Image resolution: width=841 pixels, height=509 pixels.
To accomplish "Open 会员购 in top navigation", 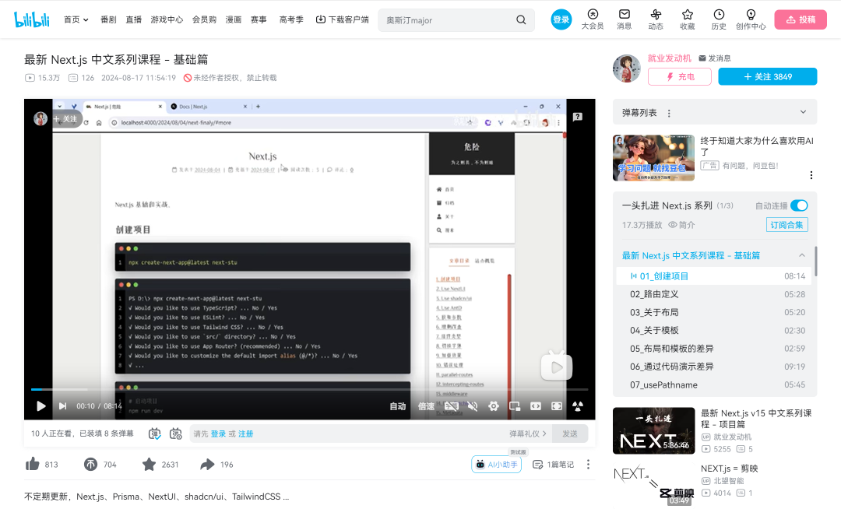I will pyautogui.click(x=204, y=19).
